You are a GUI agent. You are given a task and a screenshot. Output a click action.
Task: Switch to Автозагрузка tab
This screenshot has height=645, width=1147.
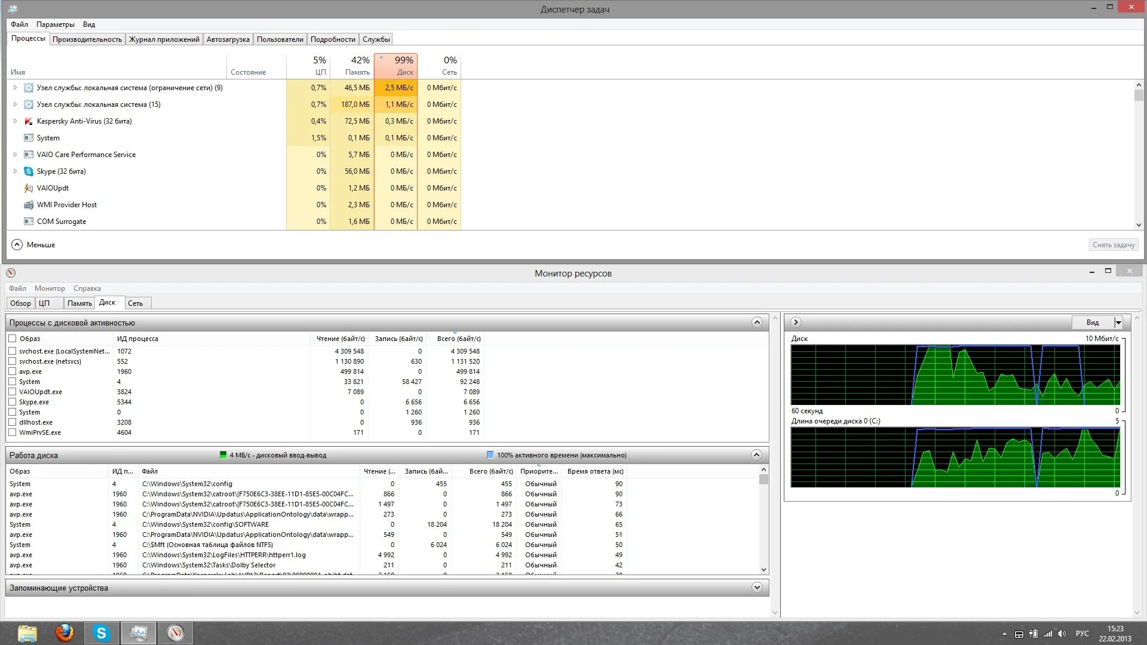(228, 39)
